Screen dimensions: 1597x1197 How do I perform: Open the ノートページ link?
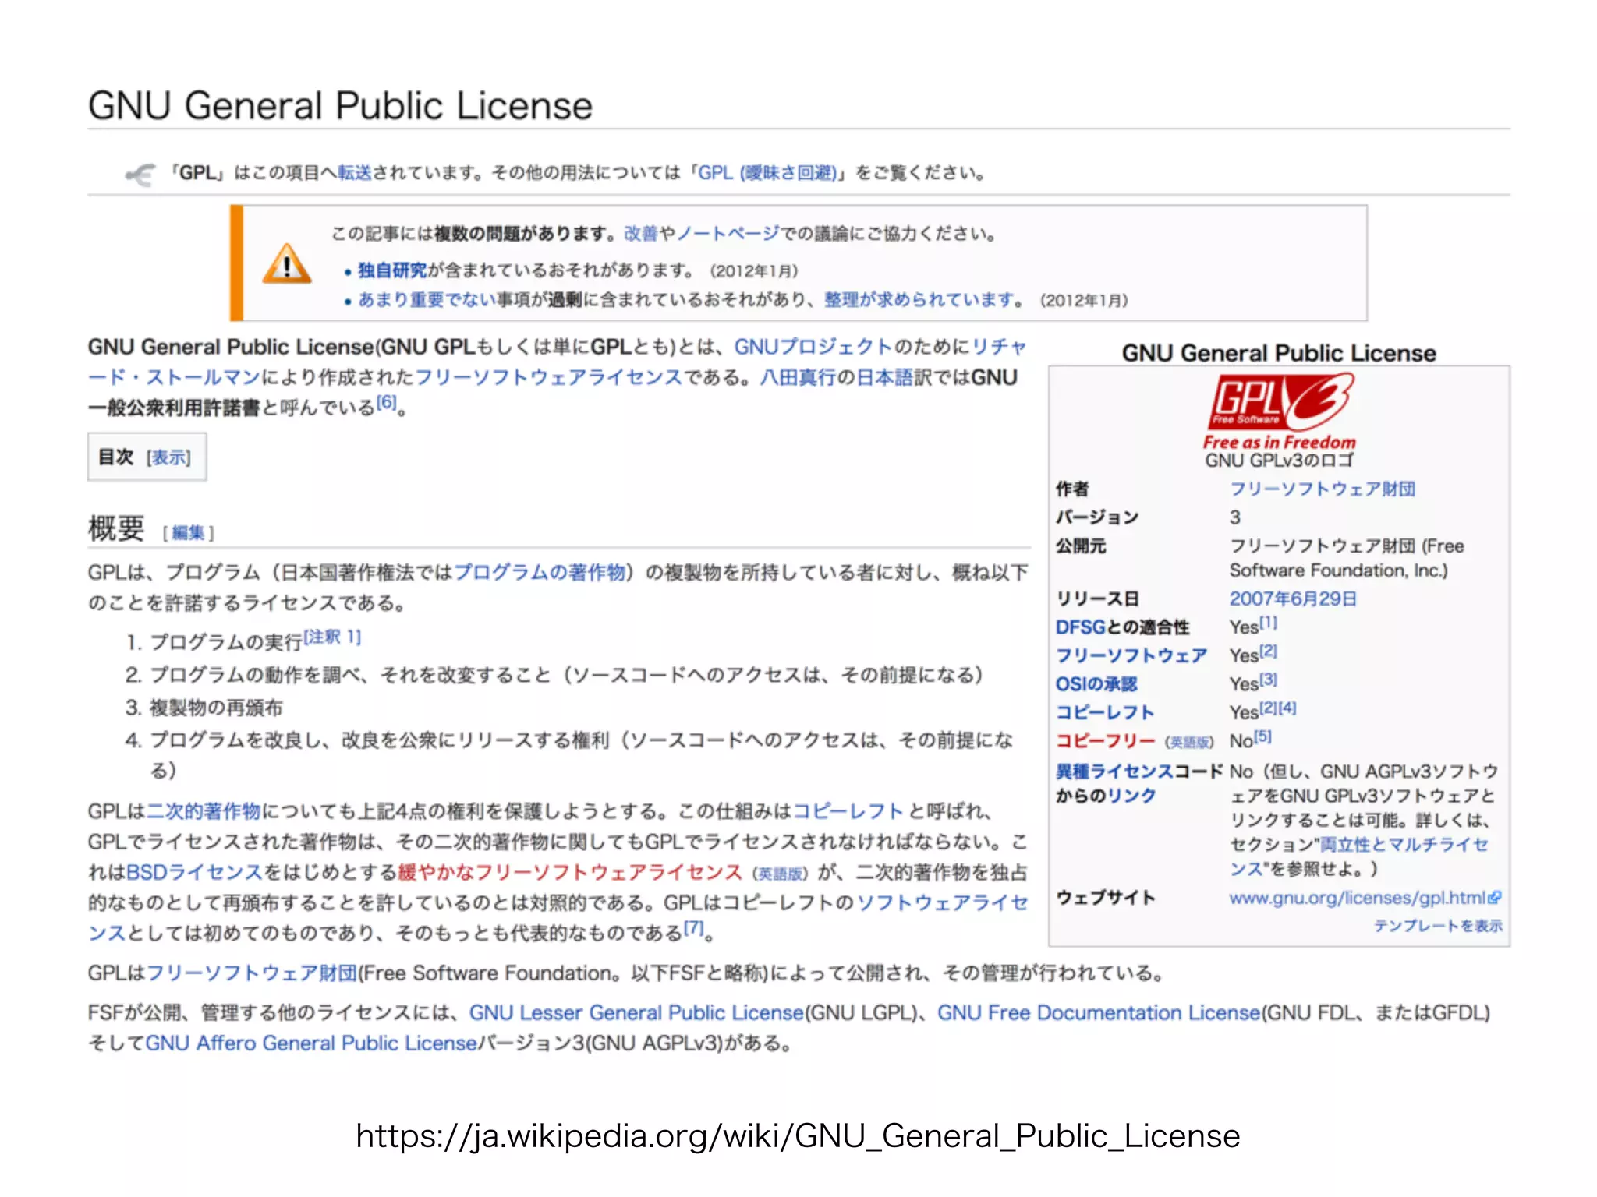(x=728, y=234)
